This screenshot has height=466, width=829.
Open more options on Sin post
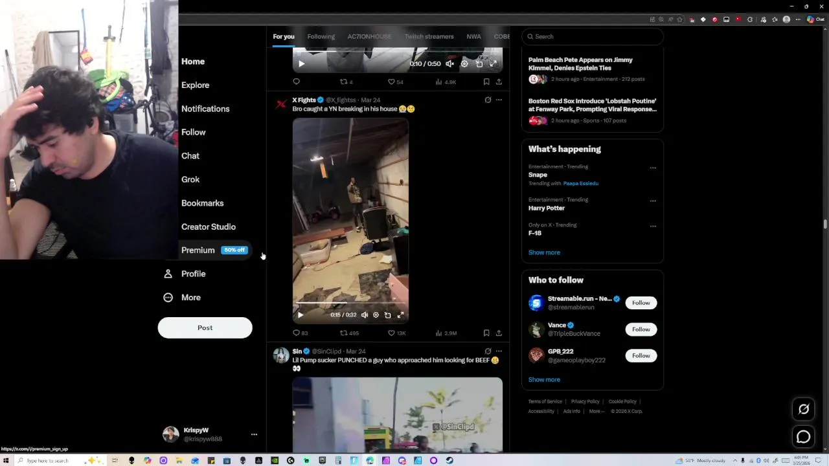click(x=499, y=351)
